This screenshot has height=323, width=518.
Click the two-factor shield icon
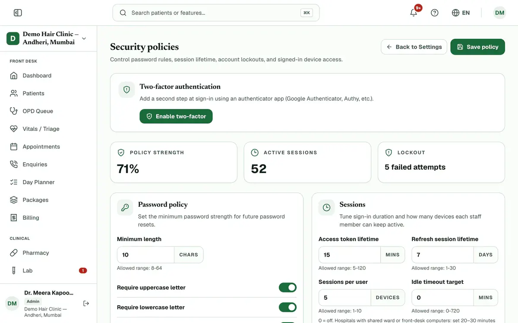tap(126, 90)
